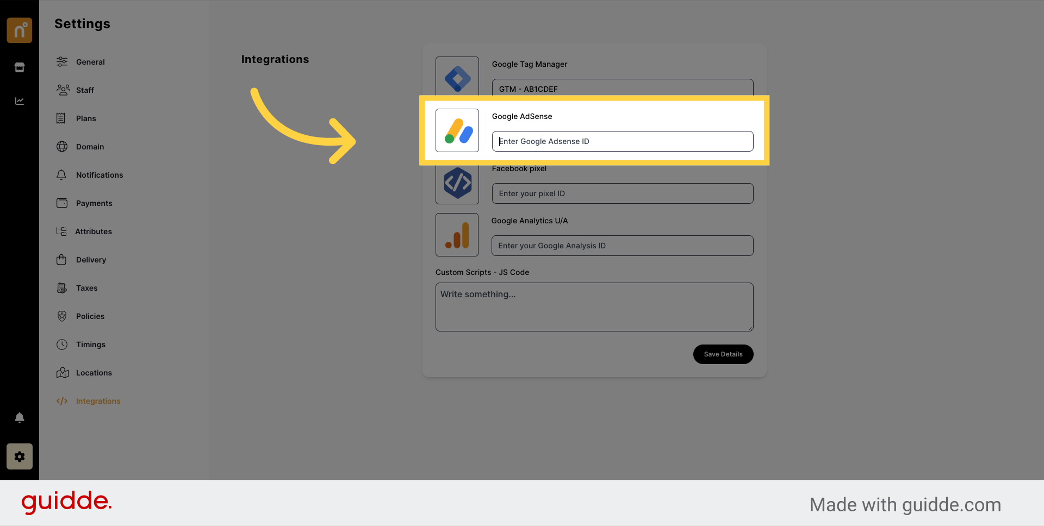The width and height of the screenshot is (1044, 526).
Task: Go to Staff settings
Action: [x=85, y=90]
